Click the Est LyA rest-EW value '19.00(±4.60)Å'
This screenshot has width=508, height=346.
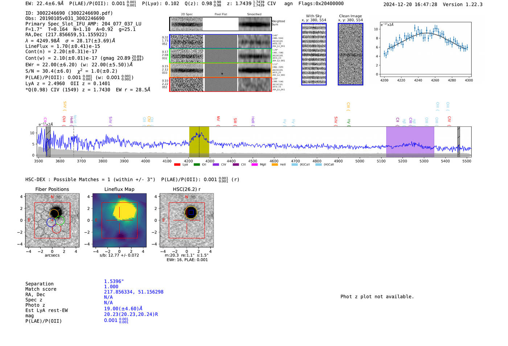coord(123,309)
